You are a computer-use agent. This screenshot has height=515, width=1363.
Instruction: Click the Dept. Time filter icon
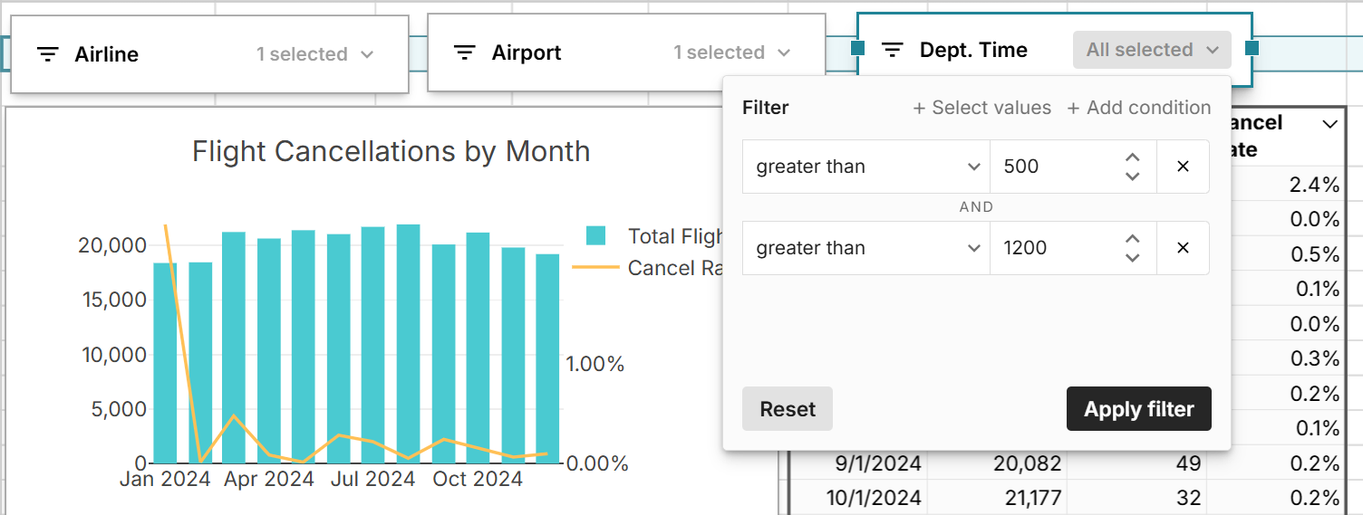click(x=893, y=50)
